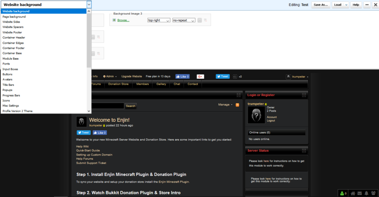Screen dimensions: 379x197
Task: Click the Load button
Action: pyautogui.click(x=338, y=5)
